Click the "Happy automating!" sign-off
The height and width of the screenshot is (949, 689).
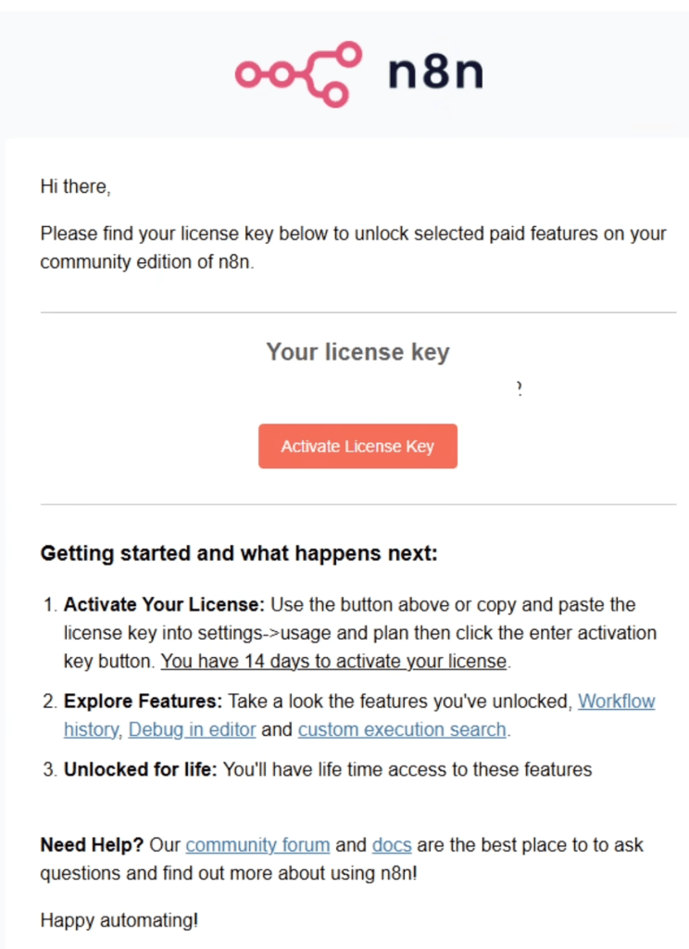click(x=119, y=921)
